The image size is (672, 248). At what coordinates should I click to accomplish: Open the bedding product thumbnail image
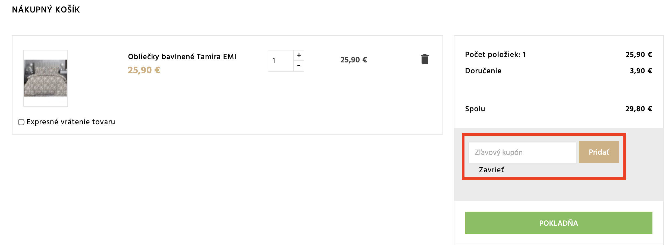point(46,78)
